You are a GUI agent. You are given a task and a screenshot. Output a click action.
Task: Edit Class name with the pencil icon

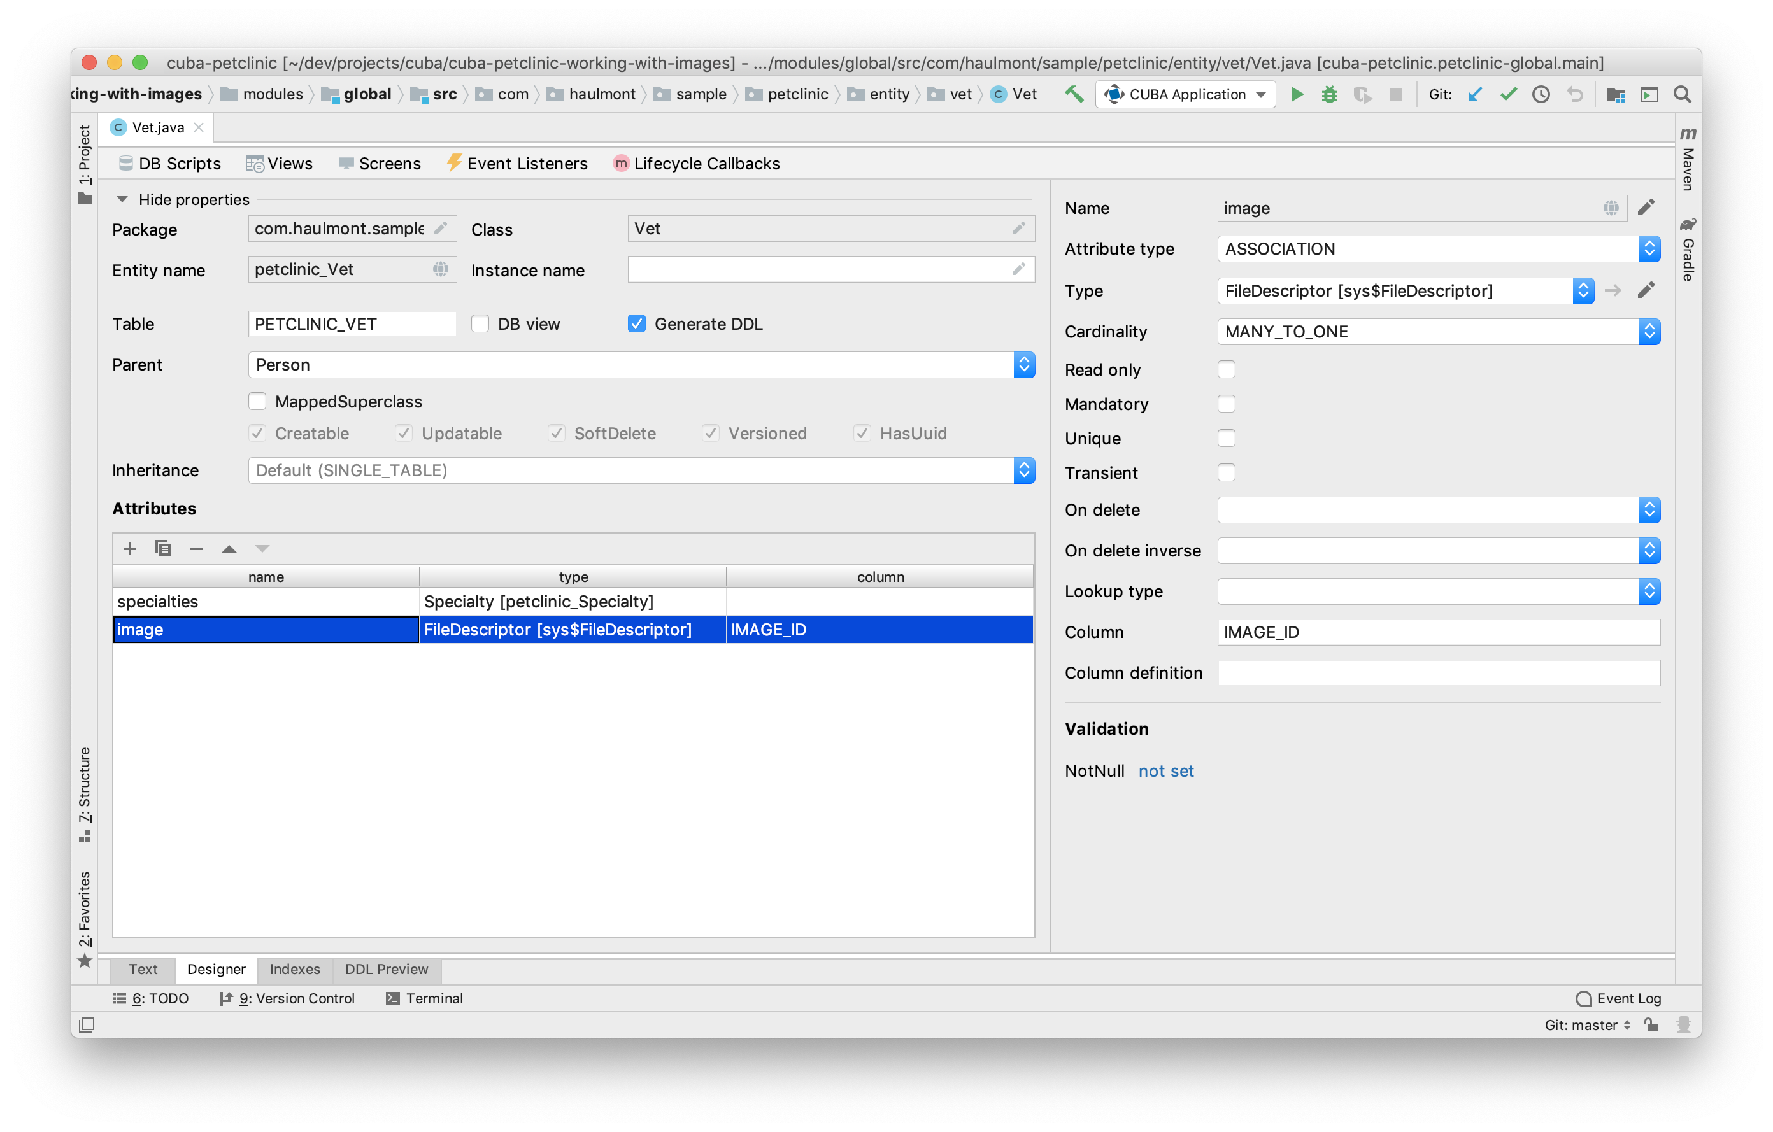1018,228
